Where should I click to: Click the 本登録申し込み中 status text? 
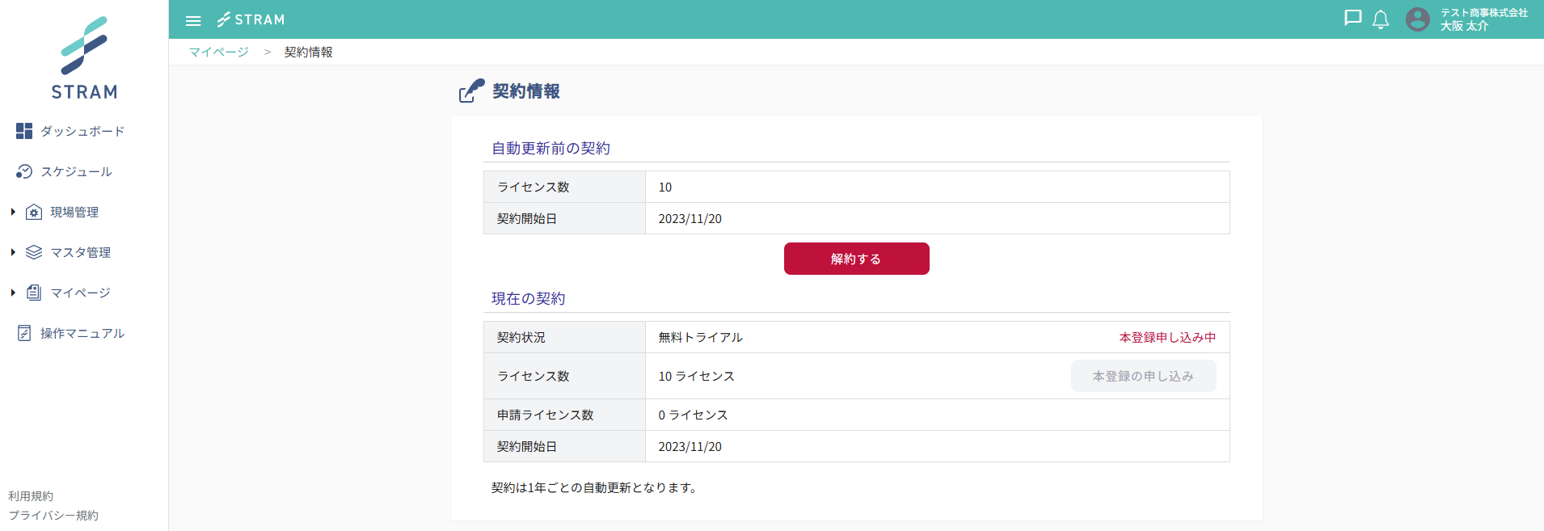click(1168, 337)
